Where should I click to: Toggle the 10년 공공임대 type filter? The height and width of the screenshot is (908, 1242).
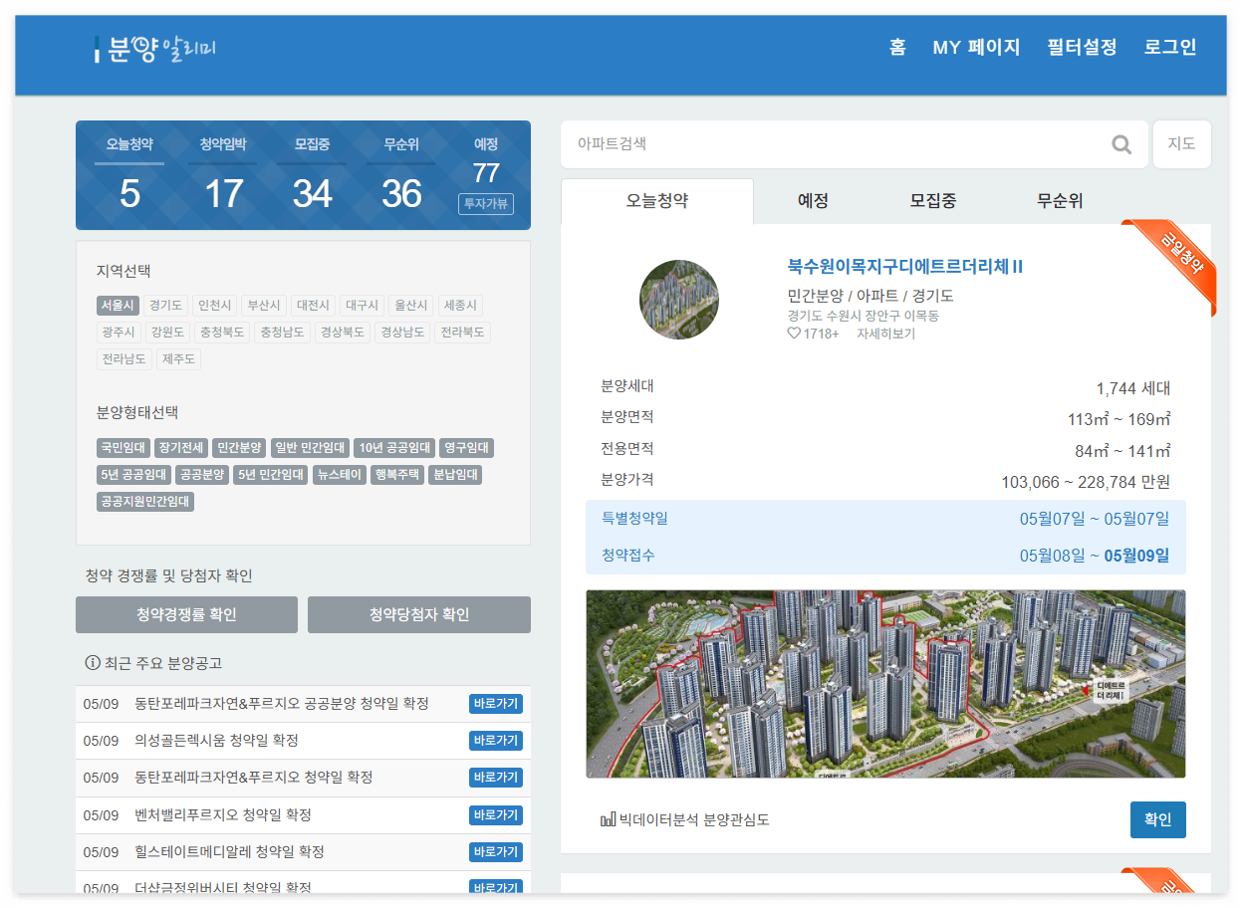click(x=394, y=448)
